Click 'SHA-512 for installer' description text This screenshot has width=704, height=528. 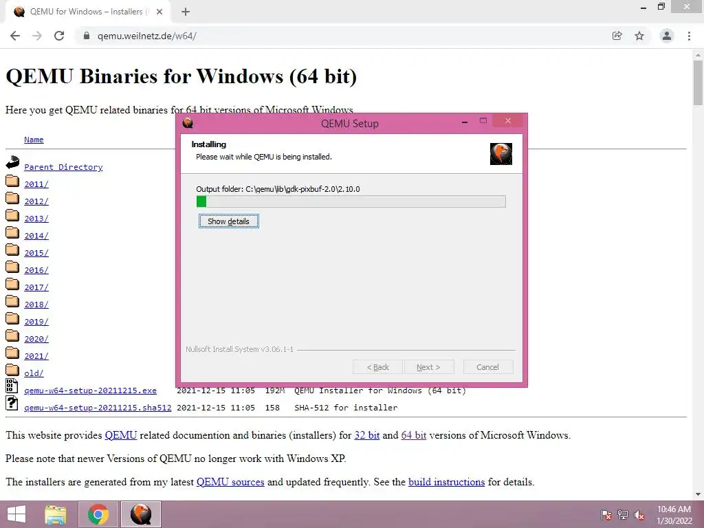[346, 408]
